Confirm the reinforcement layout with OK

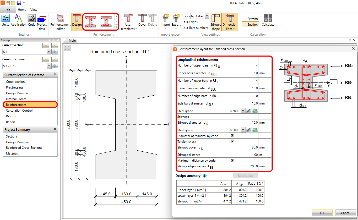pyautogui.click(x=322, y=213)
